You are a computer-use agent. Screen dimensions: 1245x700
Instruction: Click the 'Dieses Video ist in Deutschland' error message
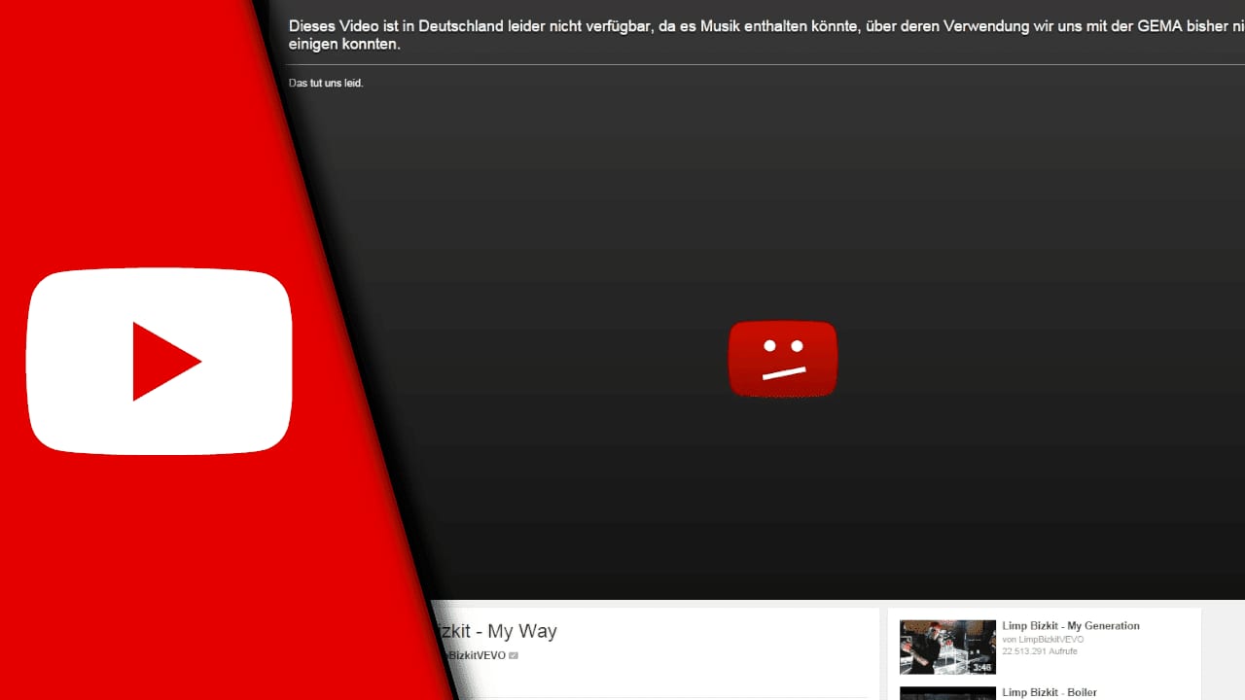pos(766,35)
